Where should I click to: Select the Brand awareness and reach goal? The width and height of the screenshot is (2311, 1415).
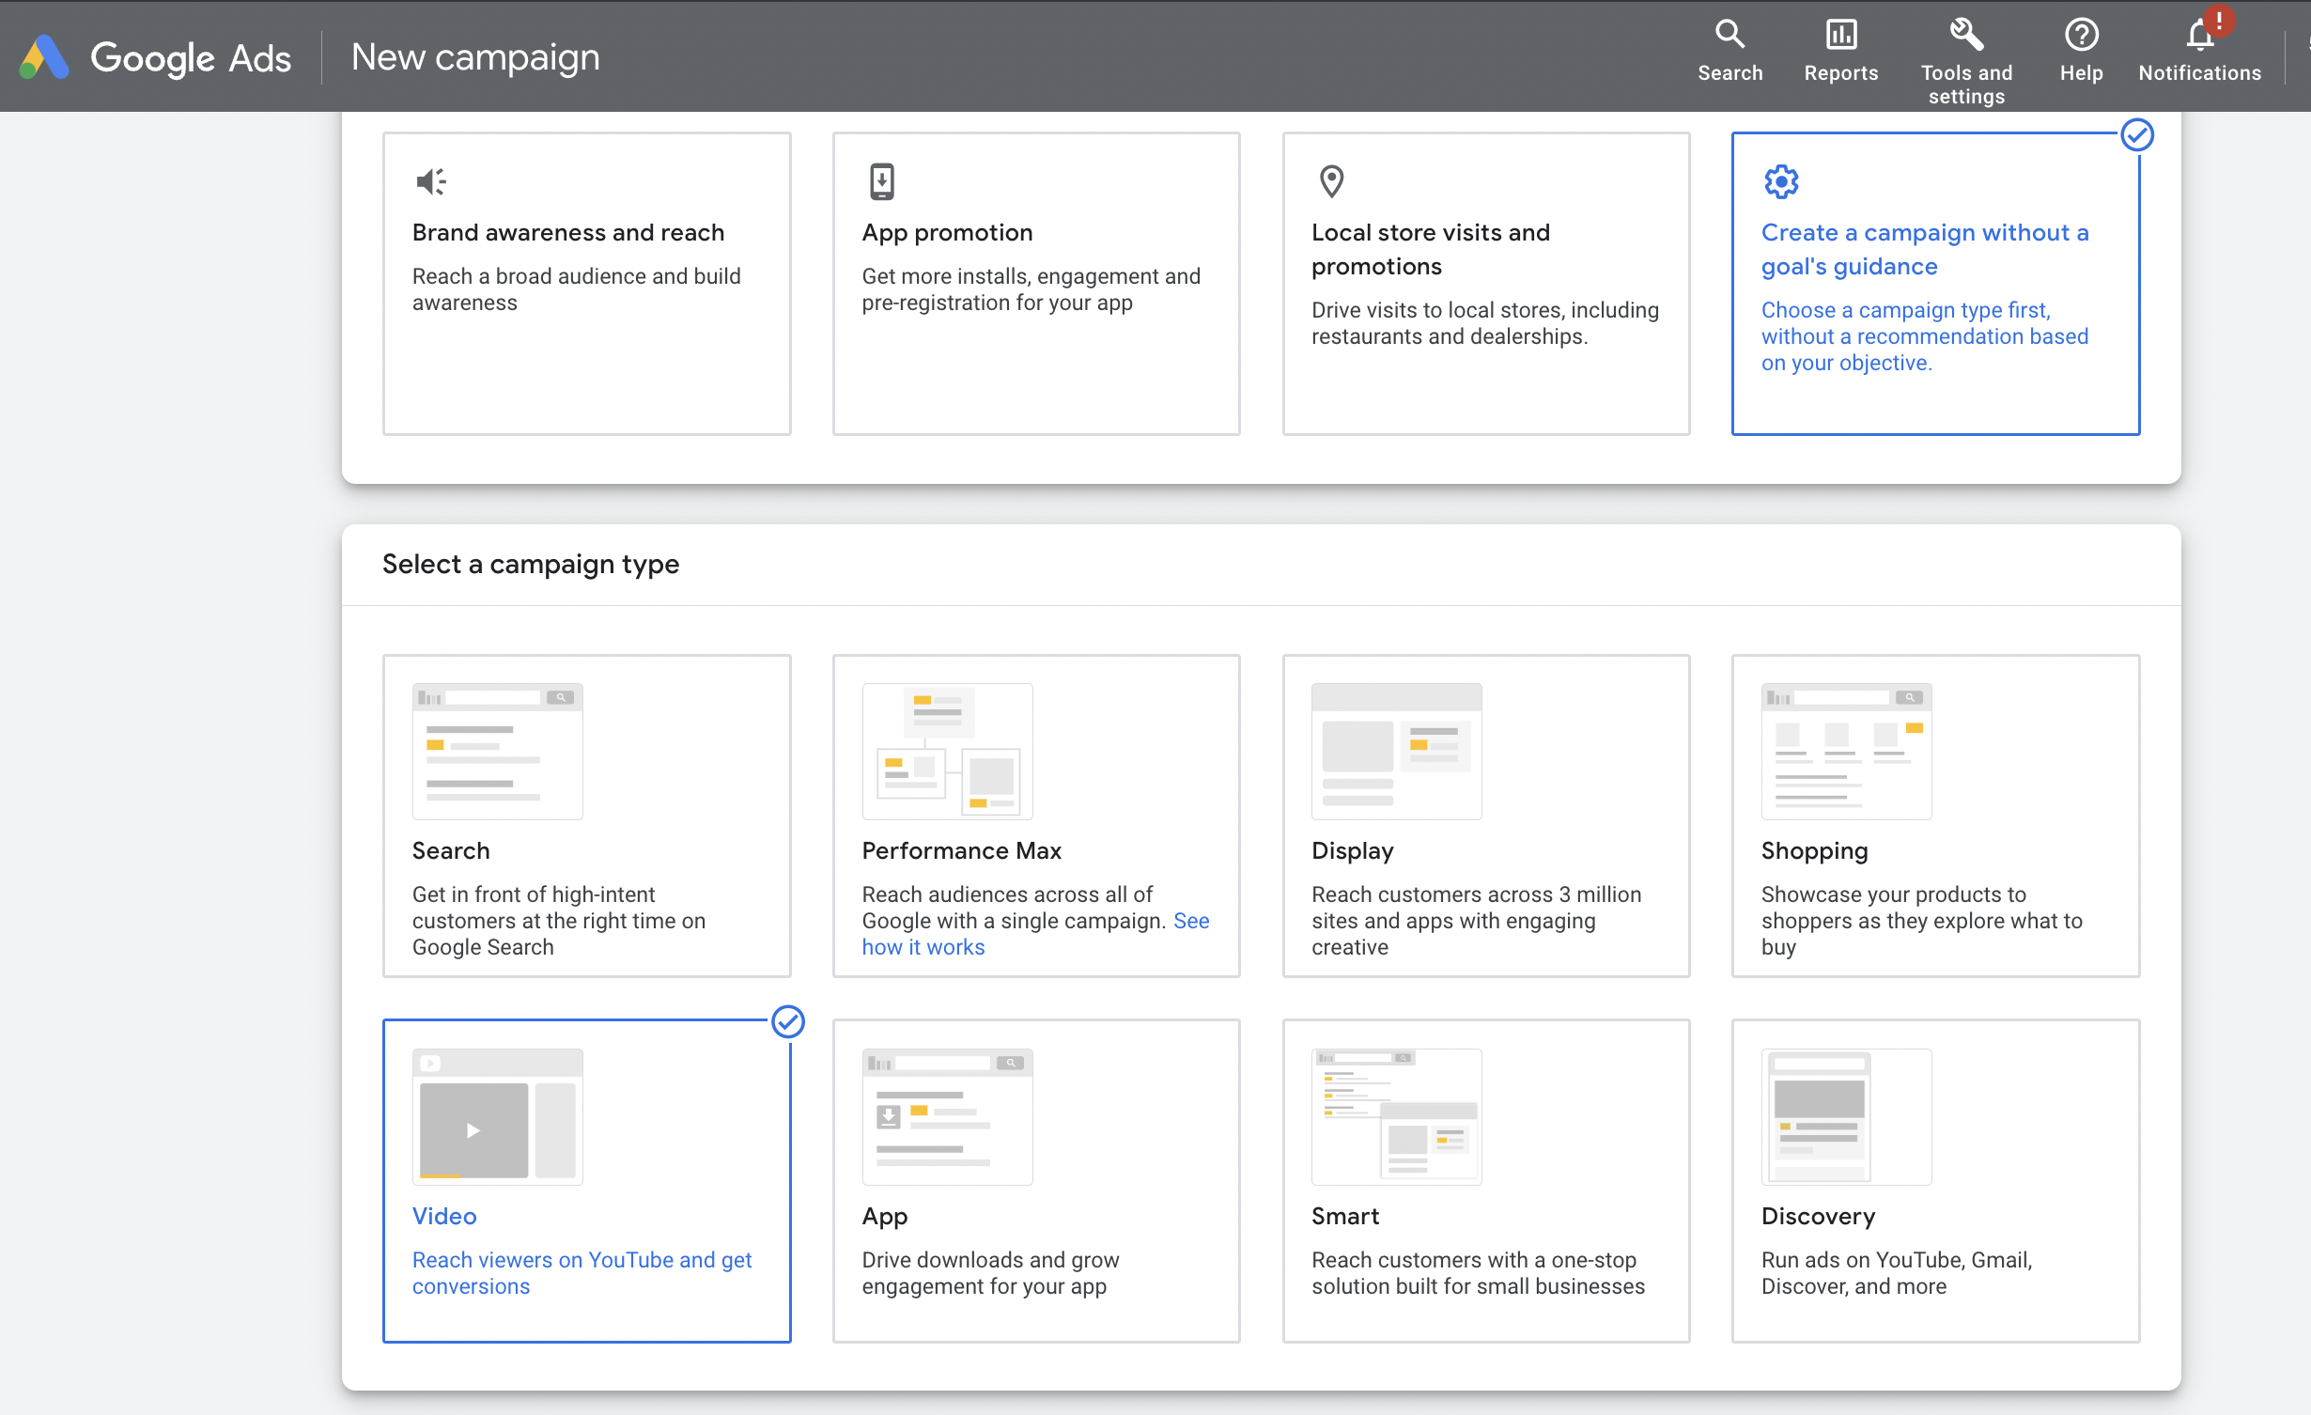586,284
